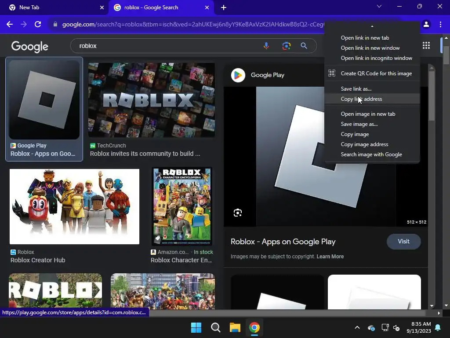Select Copy image menu entry

(372, 134)
